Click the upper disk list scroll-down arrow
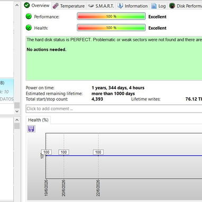The image size is (202, 202). 17,112
